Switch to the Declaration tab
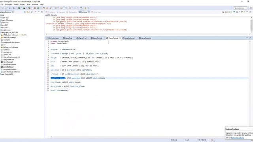The height and width of the screenshot is (142, 253). coord(72,12)
